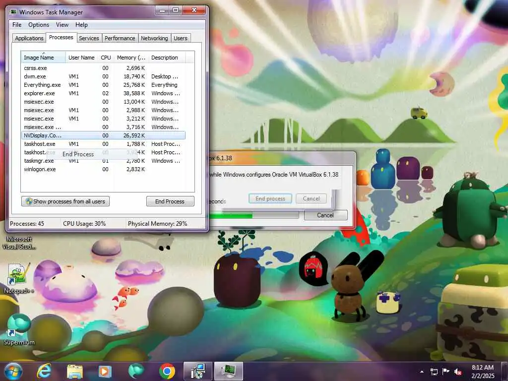The image size is (508, 381).
Task: Select the msiexec.exe row using 13,004 K
Action: pyautogui.click(x=103, y=102)
